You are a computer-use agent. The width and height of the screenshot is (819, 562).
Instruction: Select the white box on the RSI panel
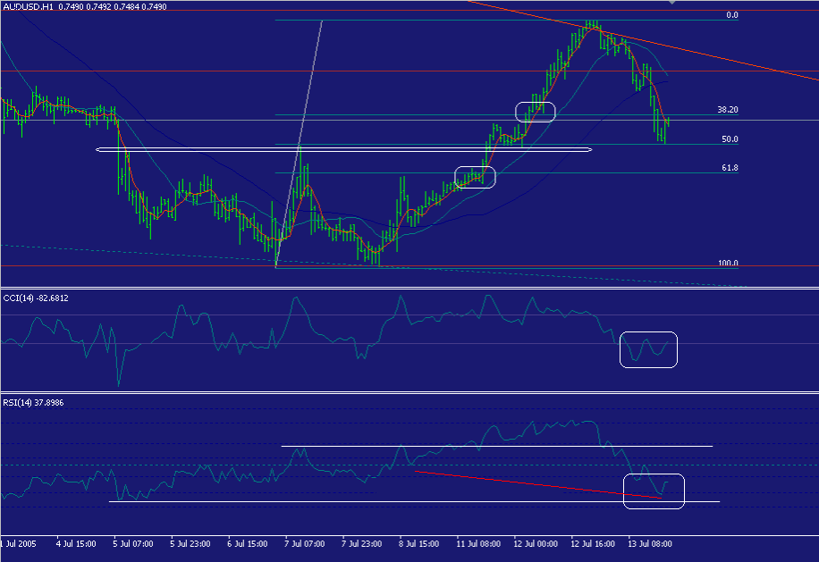654,491
